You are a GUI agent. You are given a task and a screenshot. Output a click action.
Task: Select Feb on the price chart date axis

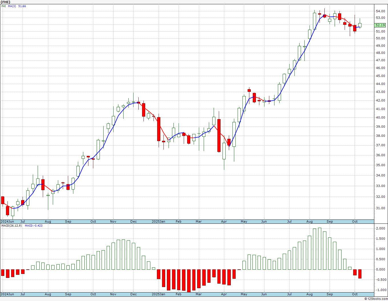click(x=179, y=221)
